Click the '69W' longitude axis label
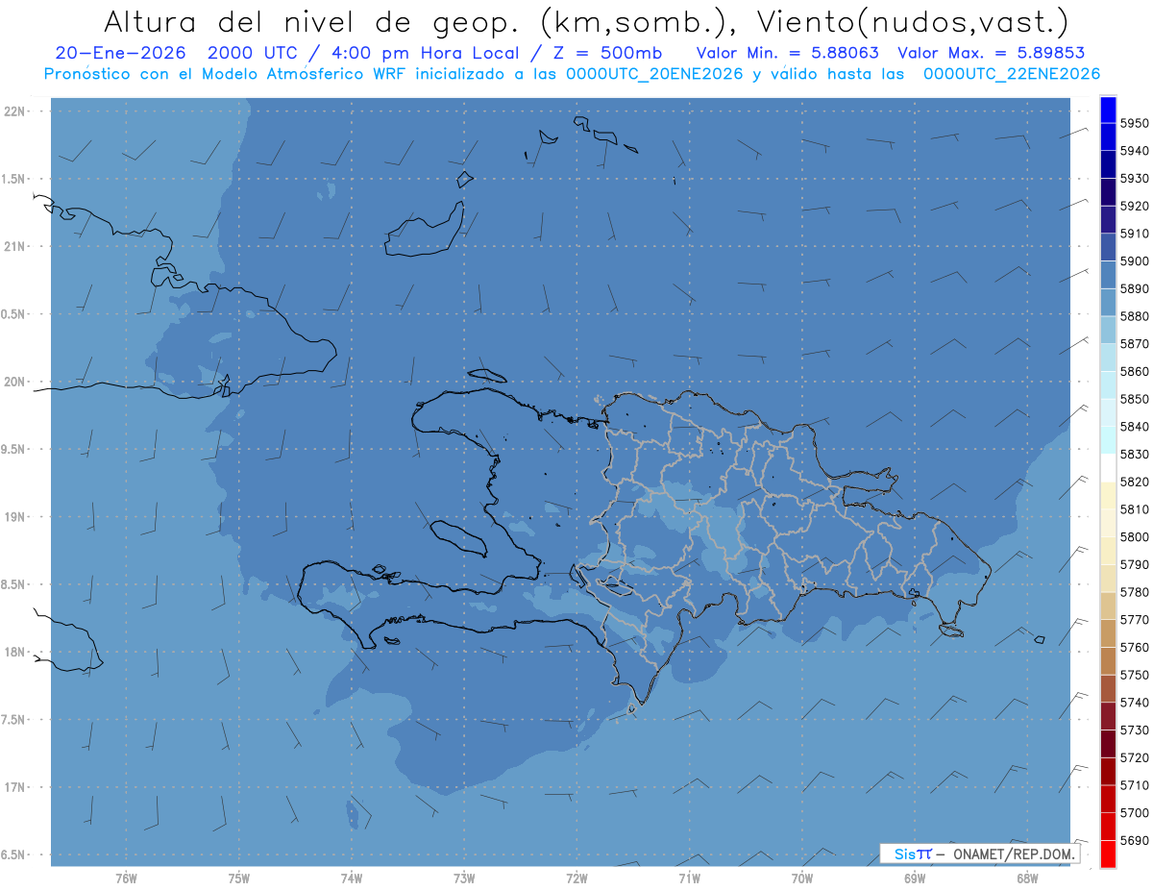The height and width of the screenshot is (891, 1153). (x=915, y=878)
